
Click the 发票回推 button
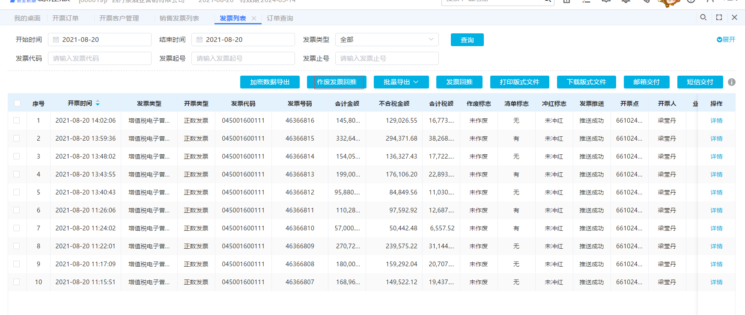coord(459,82)
